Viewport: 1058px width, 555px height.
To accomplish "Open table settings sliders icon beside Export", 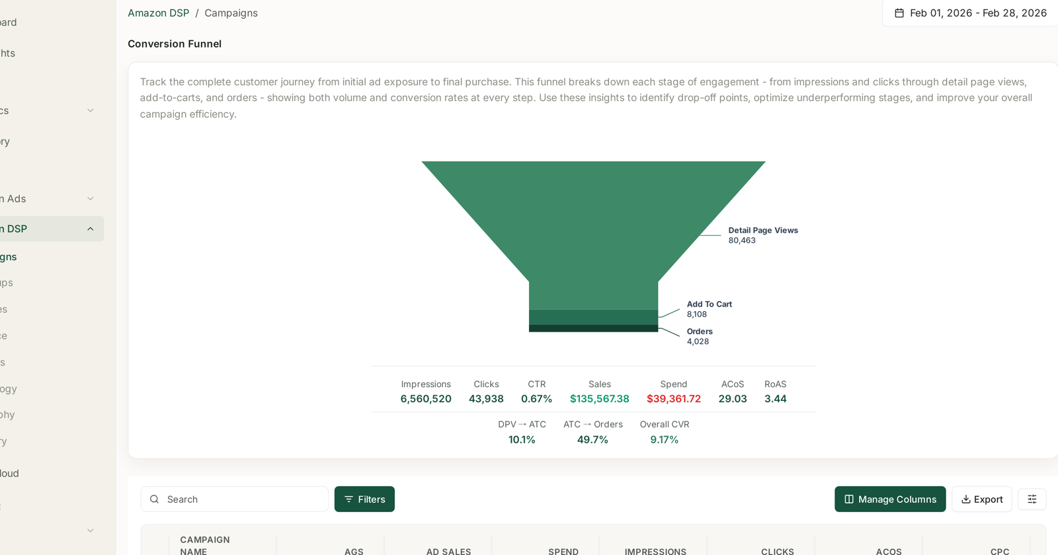I will pyautogui.click(x=1032, y=499).
